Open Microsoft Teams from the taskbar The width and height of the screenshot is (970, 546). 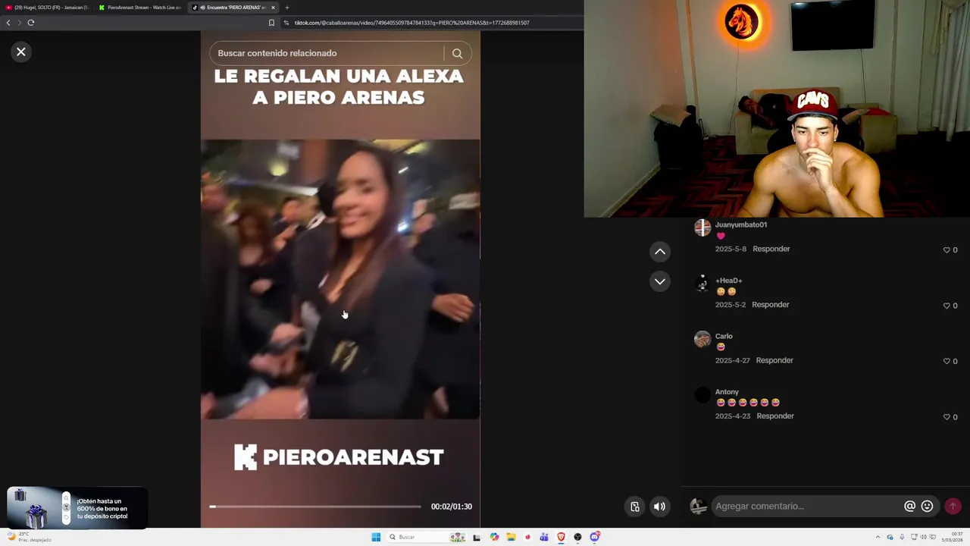pyautogui.click(x=544, y=537)
